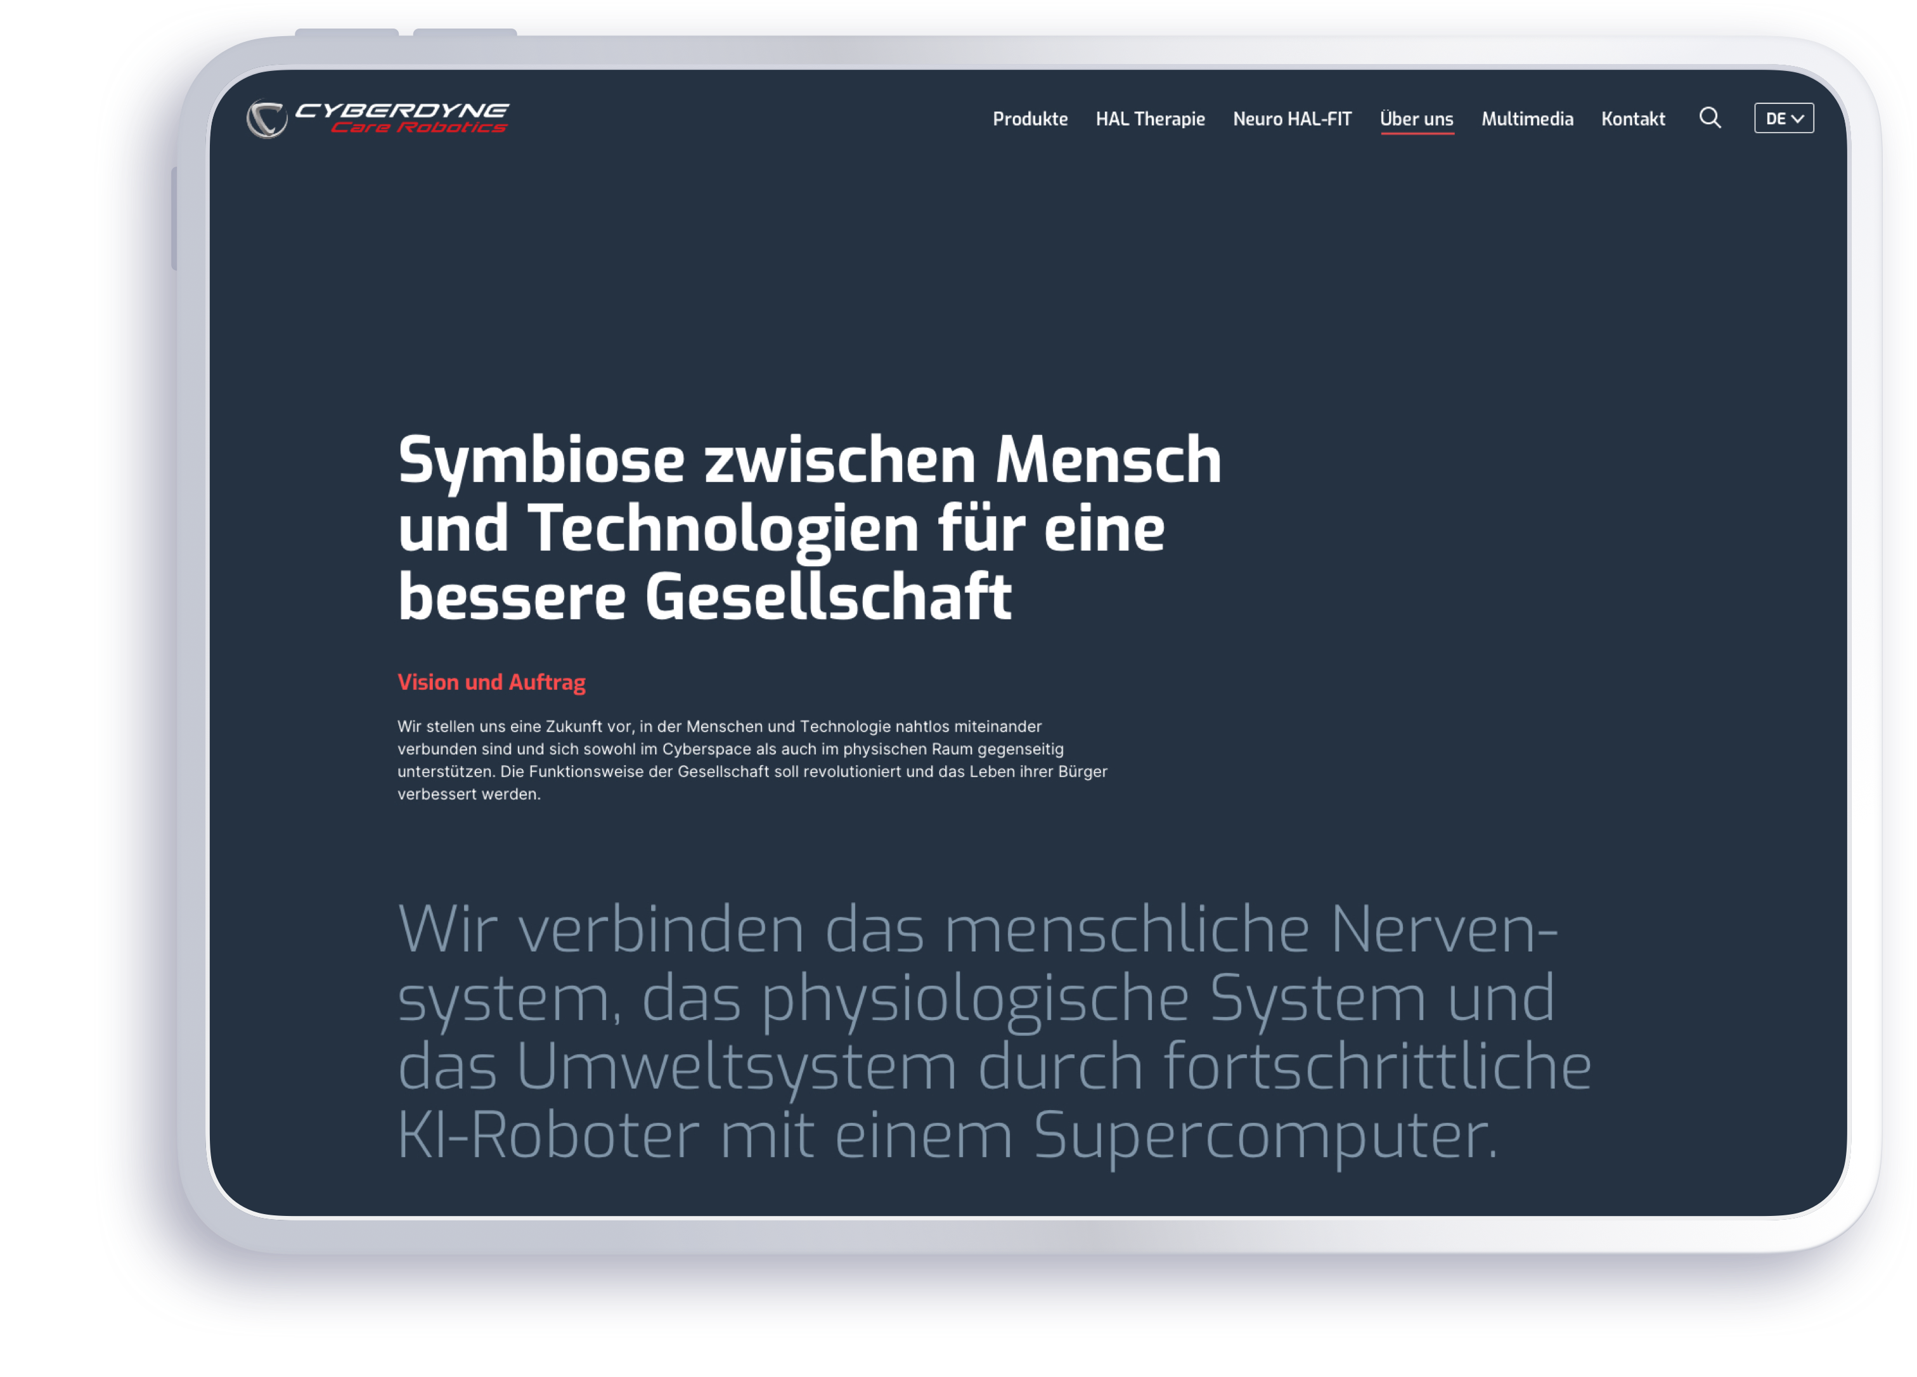Open the HAL Therapie menu item
The height and width of the screenshot is (1377, 1917).
coord(1149,119)
